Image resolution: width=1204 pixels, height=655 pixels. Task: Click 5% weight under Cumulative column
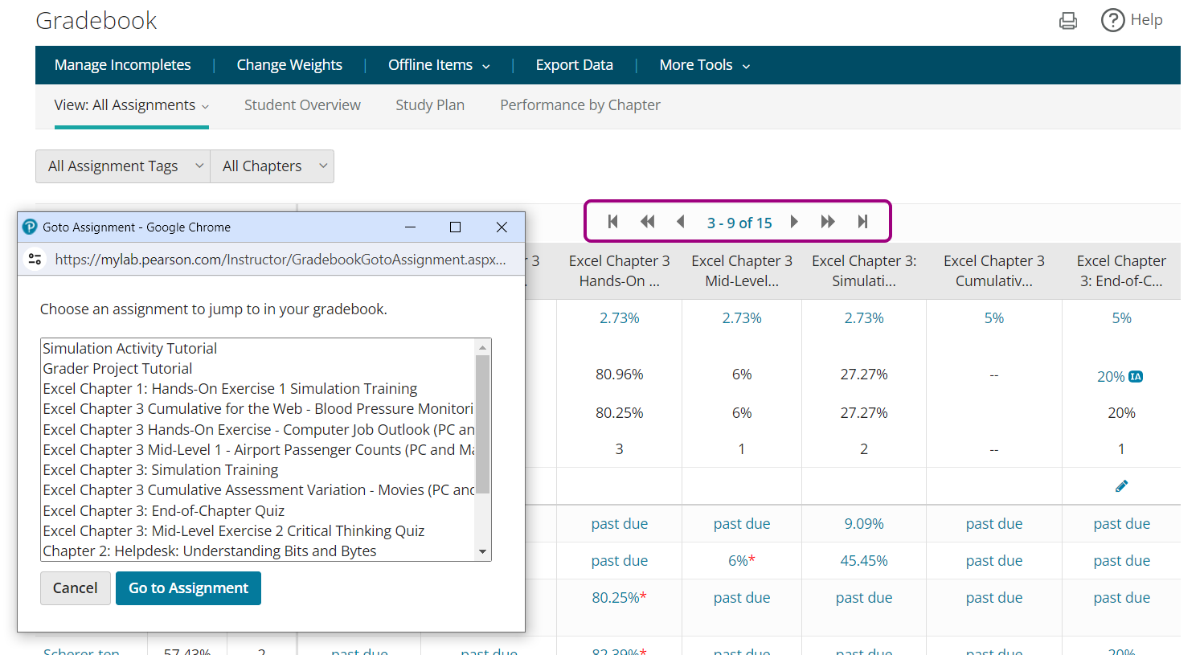click(x=994, y=318)
